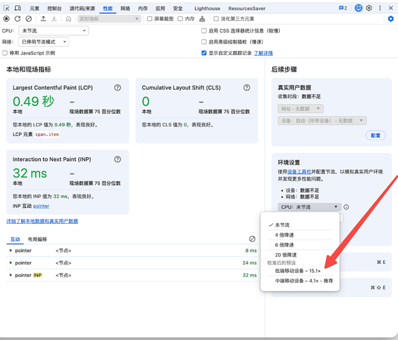398x340 pixels.
Task: Choose 低端移动设备 – 15.1×
Action: point(300,271)
